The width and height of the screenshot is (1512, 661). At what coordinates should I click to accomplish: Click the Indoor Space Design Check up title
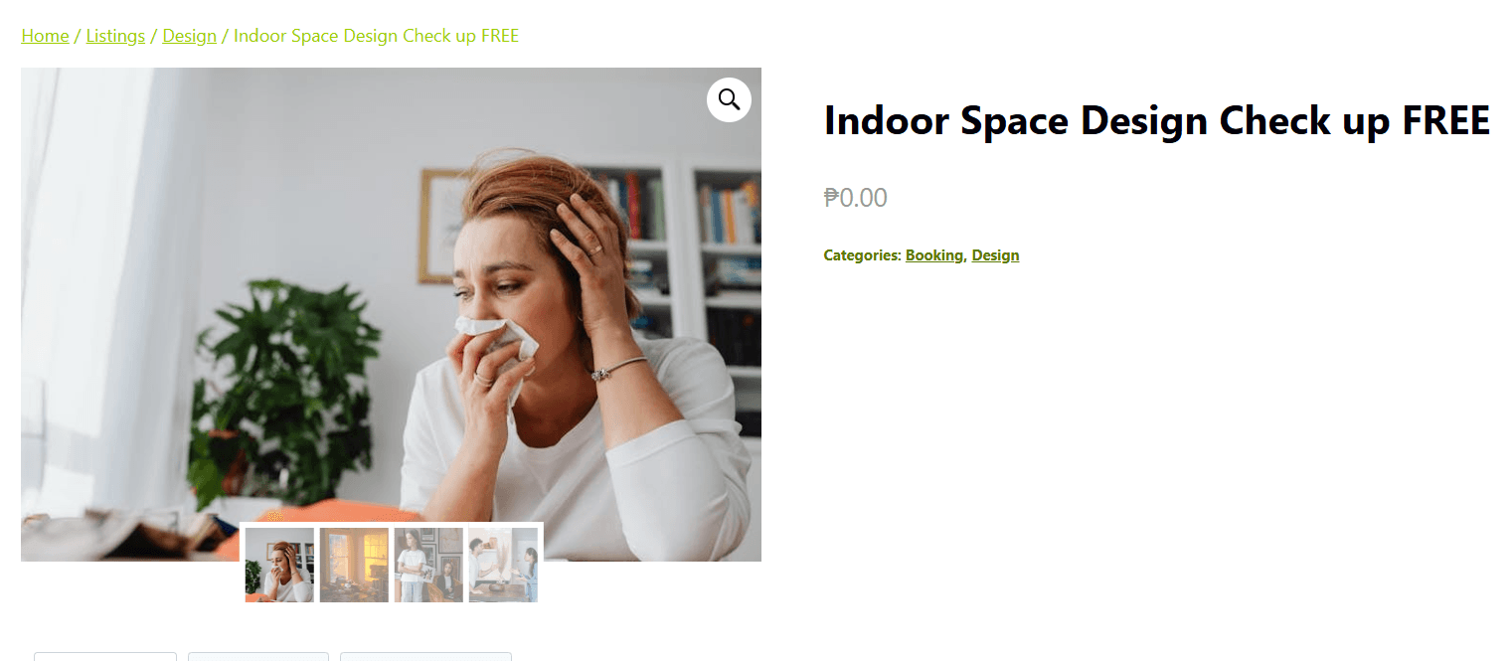(1157, 121)
